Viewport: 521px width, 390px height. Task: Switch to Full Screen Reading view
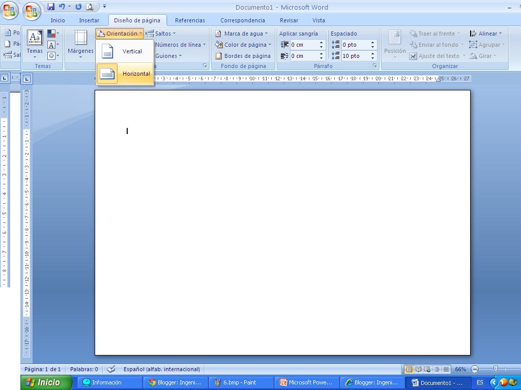click(x=418, y=369)
